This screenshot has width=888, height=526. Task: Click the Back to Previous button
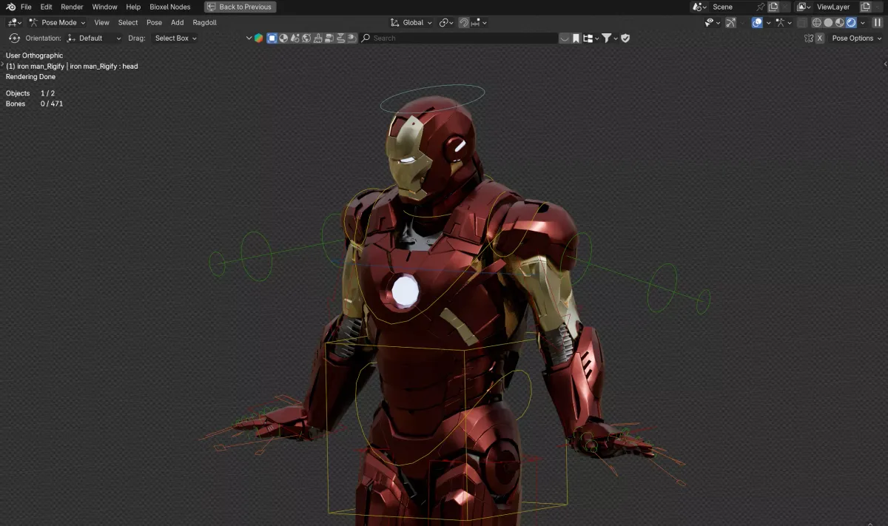point(240,7)
